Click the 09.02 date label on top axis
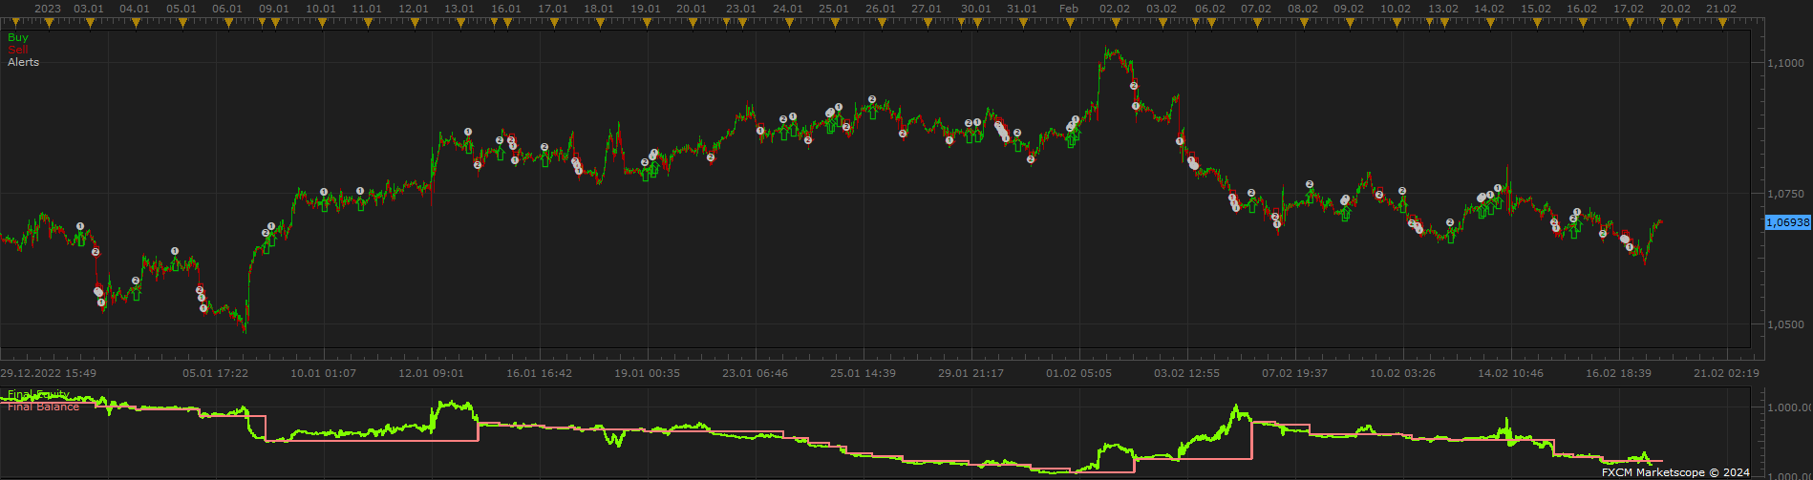The height and width of the screenshot is (480, 1813). [x=1349, y=9]
